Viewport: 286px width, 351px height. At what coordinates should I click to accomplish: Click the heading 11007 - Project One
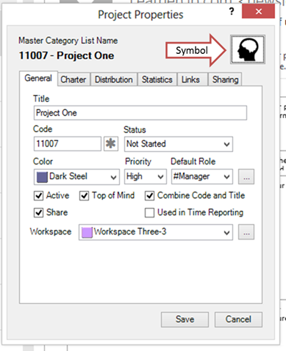point(66,55)
